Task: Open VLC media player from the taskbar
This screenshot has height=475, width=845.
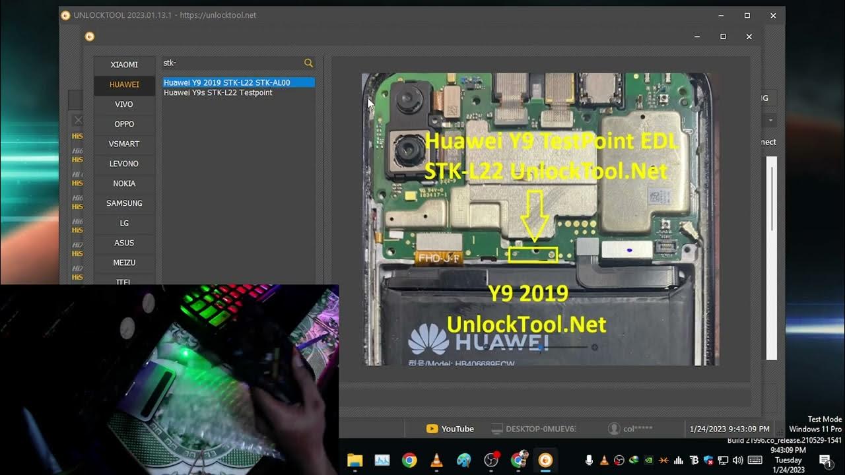Action: click(x=436, y=460)
